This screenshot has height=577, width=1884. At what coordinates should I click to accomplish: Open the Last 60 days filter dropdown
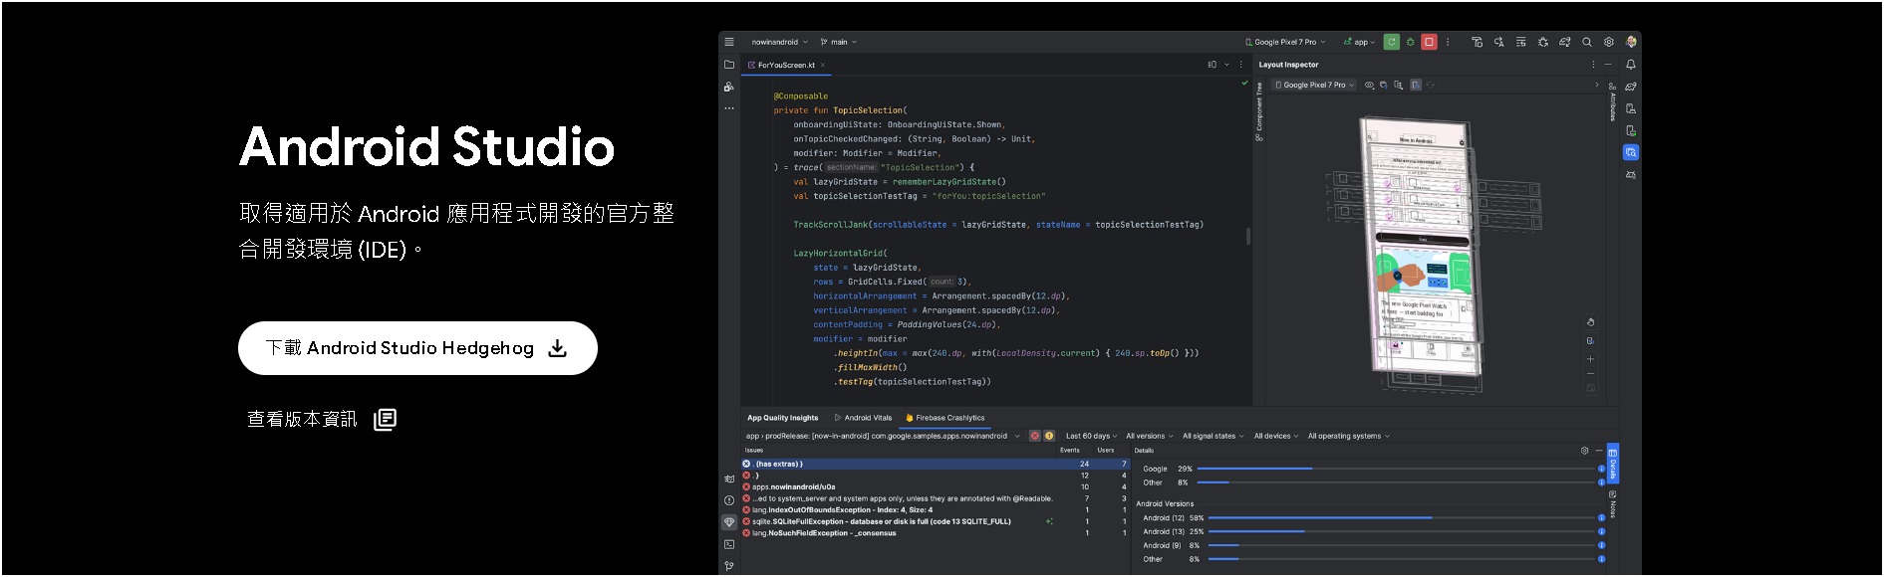tap(1092, 436)
